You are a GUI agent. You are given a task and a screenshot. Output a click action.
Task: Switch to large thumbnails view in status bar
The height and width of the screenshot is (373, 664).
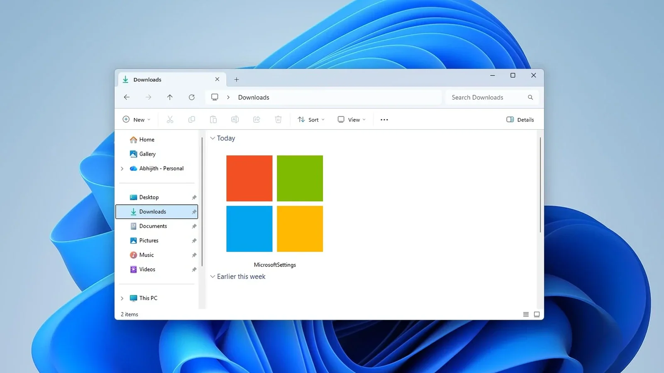pyautogui.click(x=537, y=315)
